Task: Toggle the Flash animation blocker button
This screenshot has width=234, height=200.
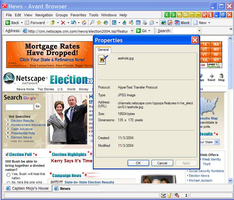Action: pos(170,23)
